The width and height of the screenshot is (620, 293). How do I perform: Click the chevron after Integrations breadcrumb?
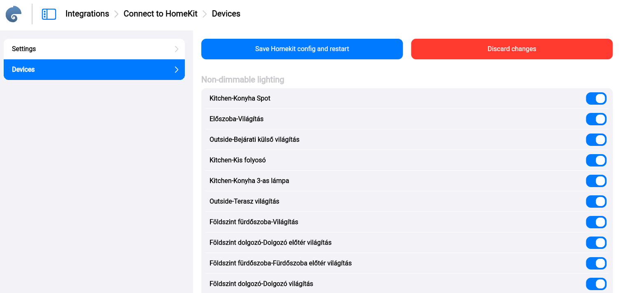117,14
